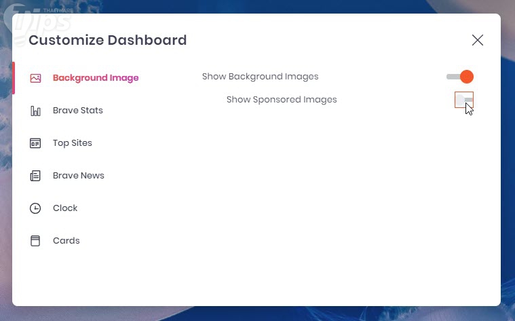
Task: Open the Background Image section
Action: tap(96, 78)
